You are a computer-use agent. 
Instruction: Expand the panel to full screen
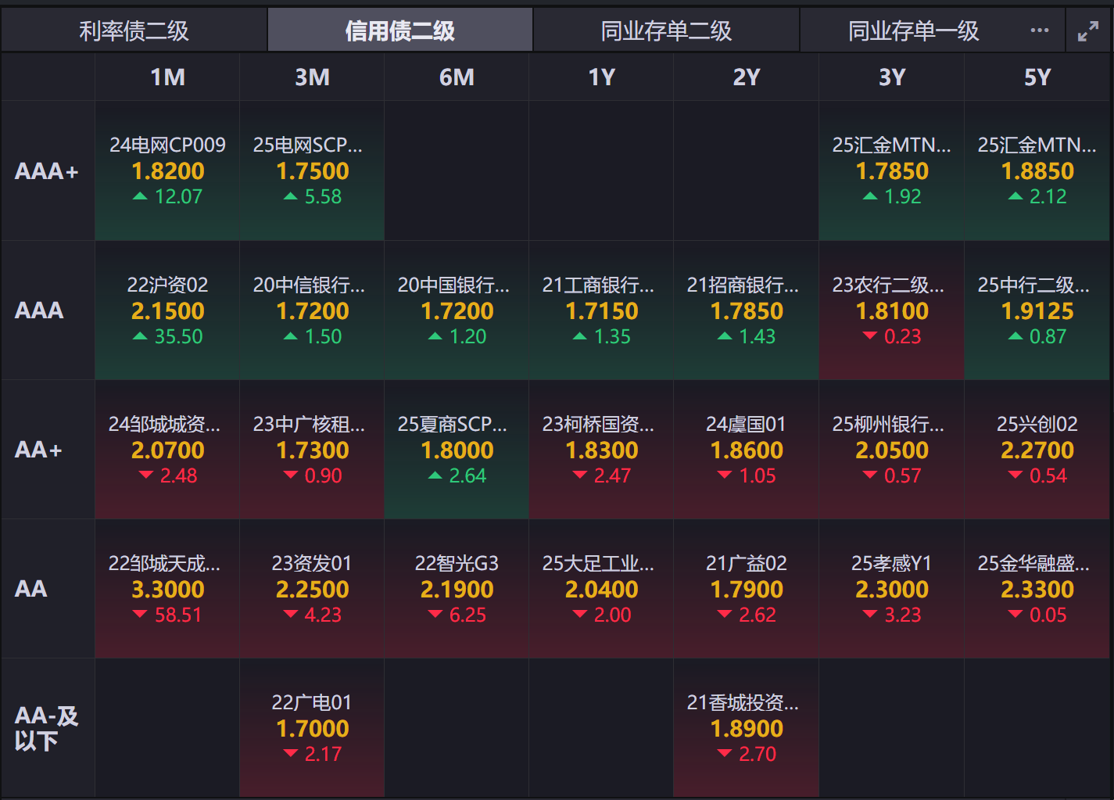tap(1087, 31)
